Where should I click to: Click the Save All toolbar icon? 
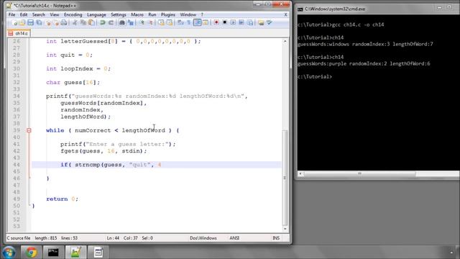(39, 22)
